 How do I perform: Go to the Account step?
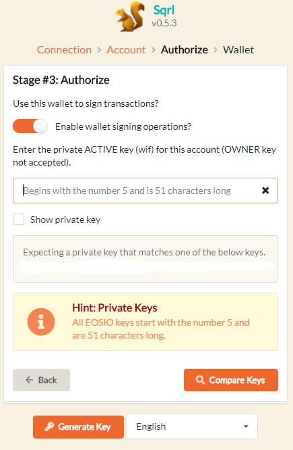[126, 50]
